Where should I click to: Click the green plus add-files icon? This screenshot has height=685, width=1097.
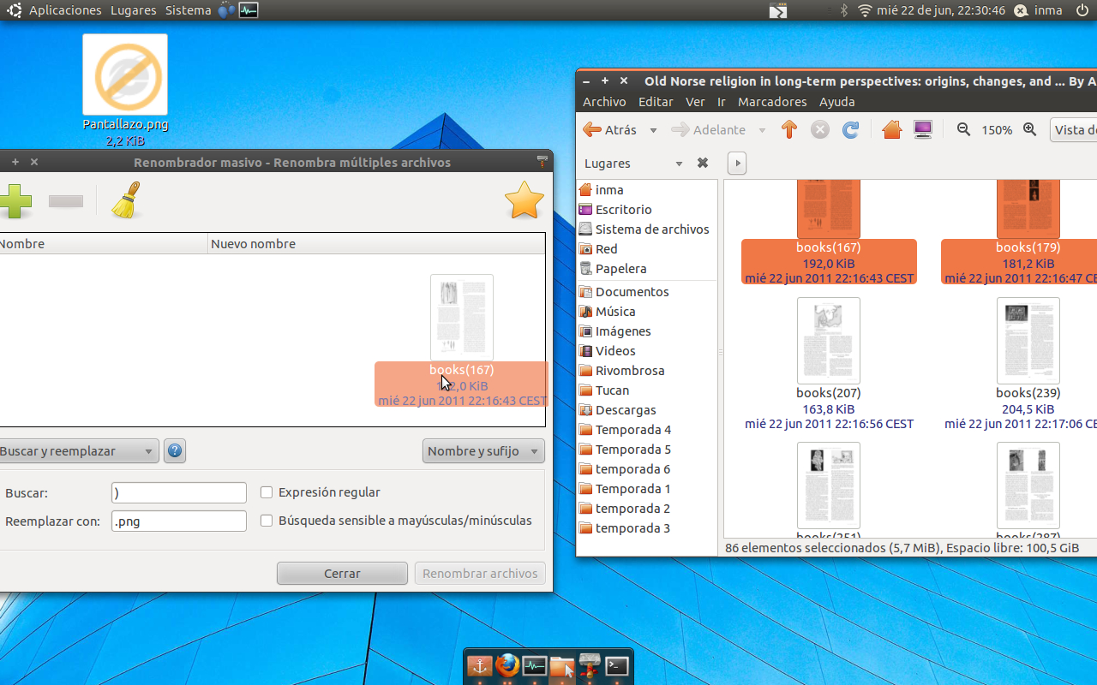tap(15, 202)
